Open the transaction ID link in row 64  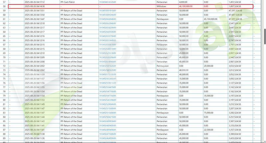click(x=107, y=32)
